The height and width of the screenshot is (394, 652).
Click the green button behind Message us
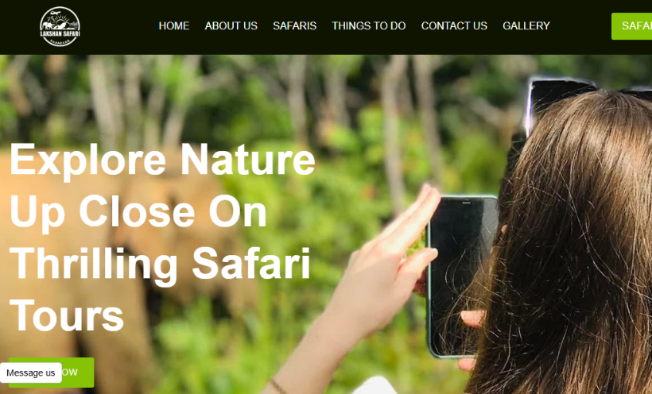tap(78, 372)
